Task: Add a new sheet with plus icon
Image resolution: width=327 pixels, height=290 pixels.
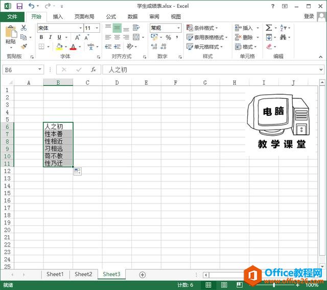Action: coord(143,275)
